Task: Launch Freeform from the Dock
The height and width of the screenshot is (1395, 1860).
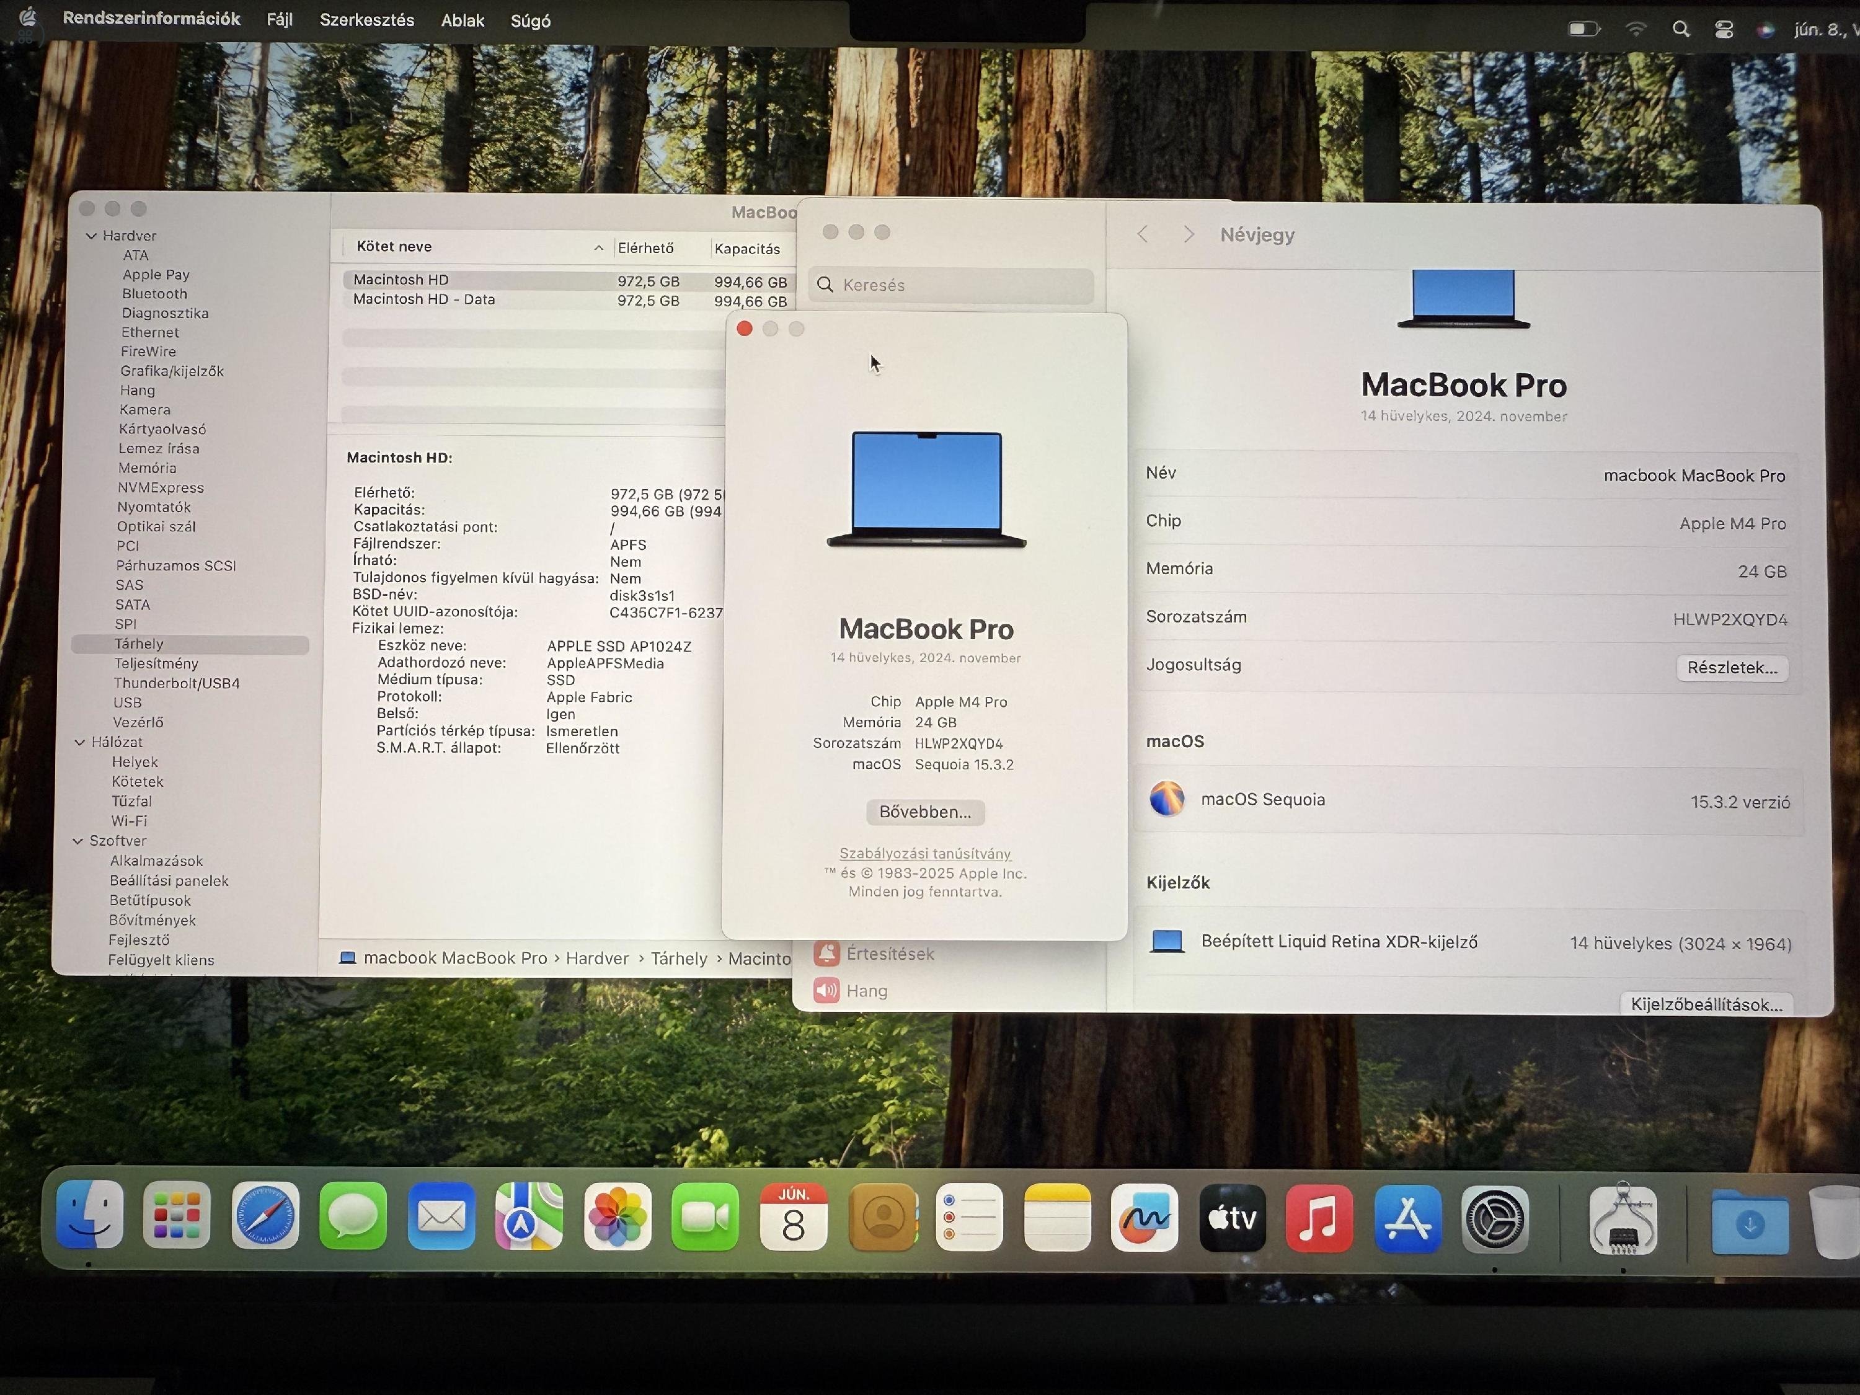Action: click(x=1145, y=1218)
